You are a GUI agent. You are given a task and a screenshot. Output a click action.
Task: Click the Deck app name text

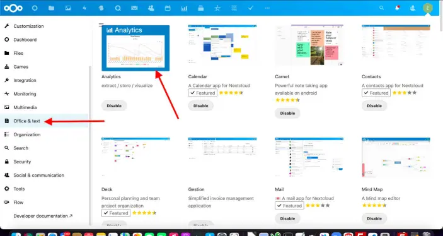tap(106, 189)
